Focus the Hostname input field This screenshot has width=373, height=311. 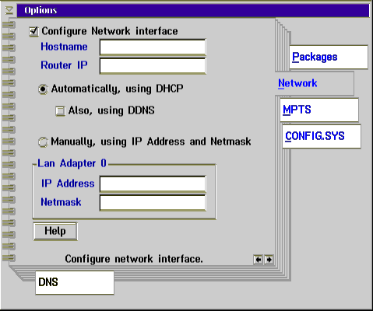tap(153, 47)
